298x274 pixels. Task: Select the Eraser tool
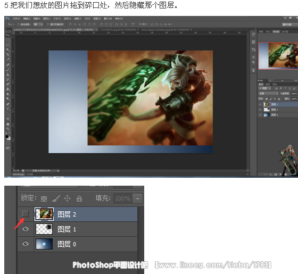pos(7,85)
